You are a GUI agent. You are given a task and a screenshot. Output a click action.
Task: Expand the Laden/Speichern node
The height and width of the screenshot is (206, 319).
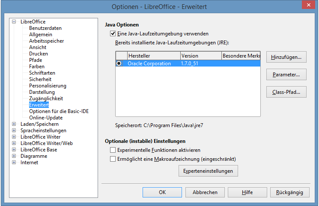pos(14,124)
